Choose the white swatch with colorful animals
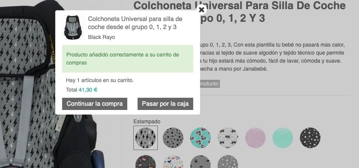359x168 pixels. pos(173,162)
